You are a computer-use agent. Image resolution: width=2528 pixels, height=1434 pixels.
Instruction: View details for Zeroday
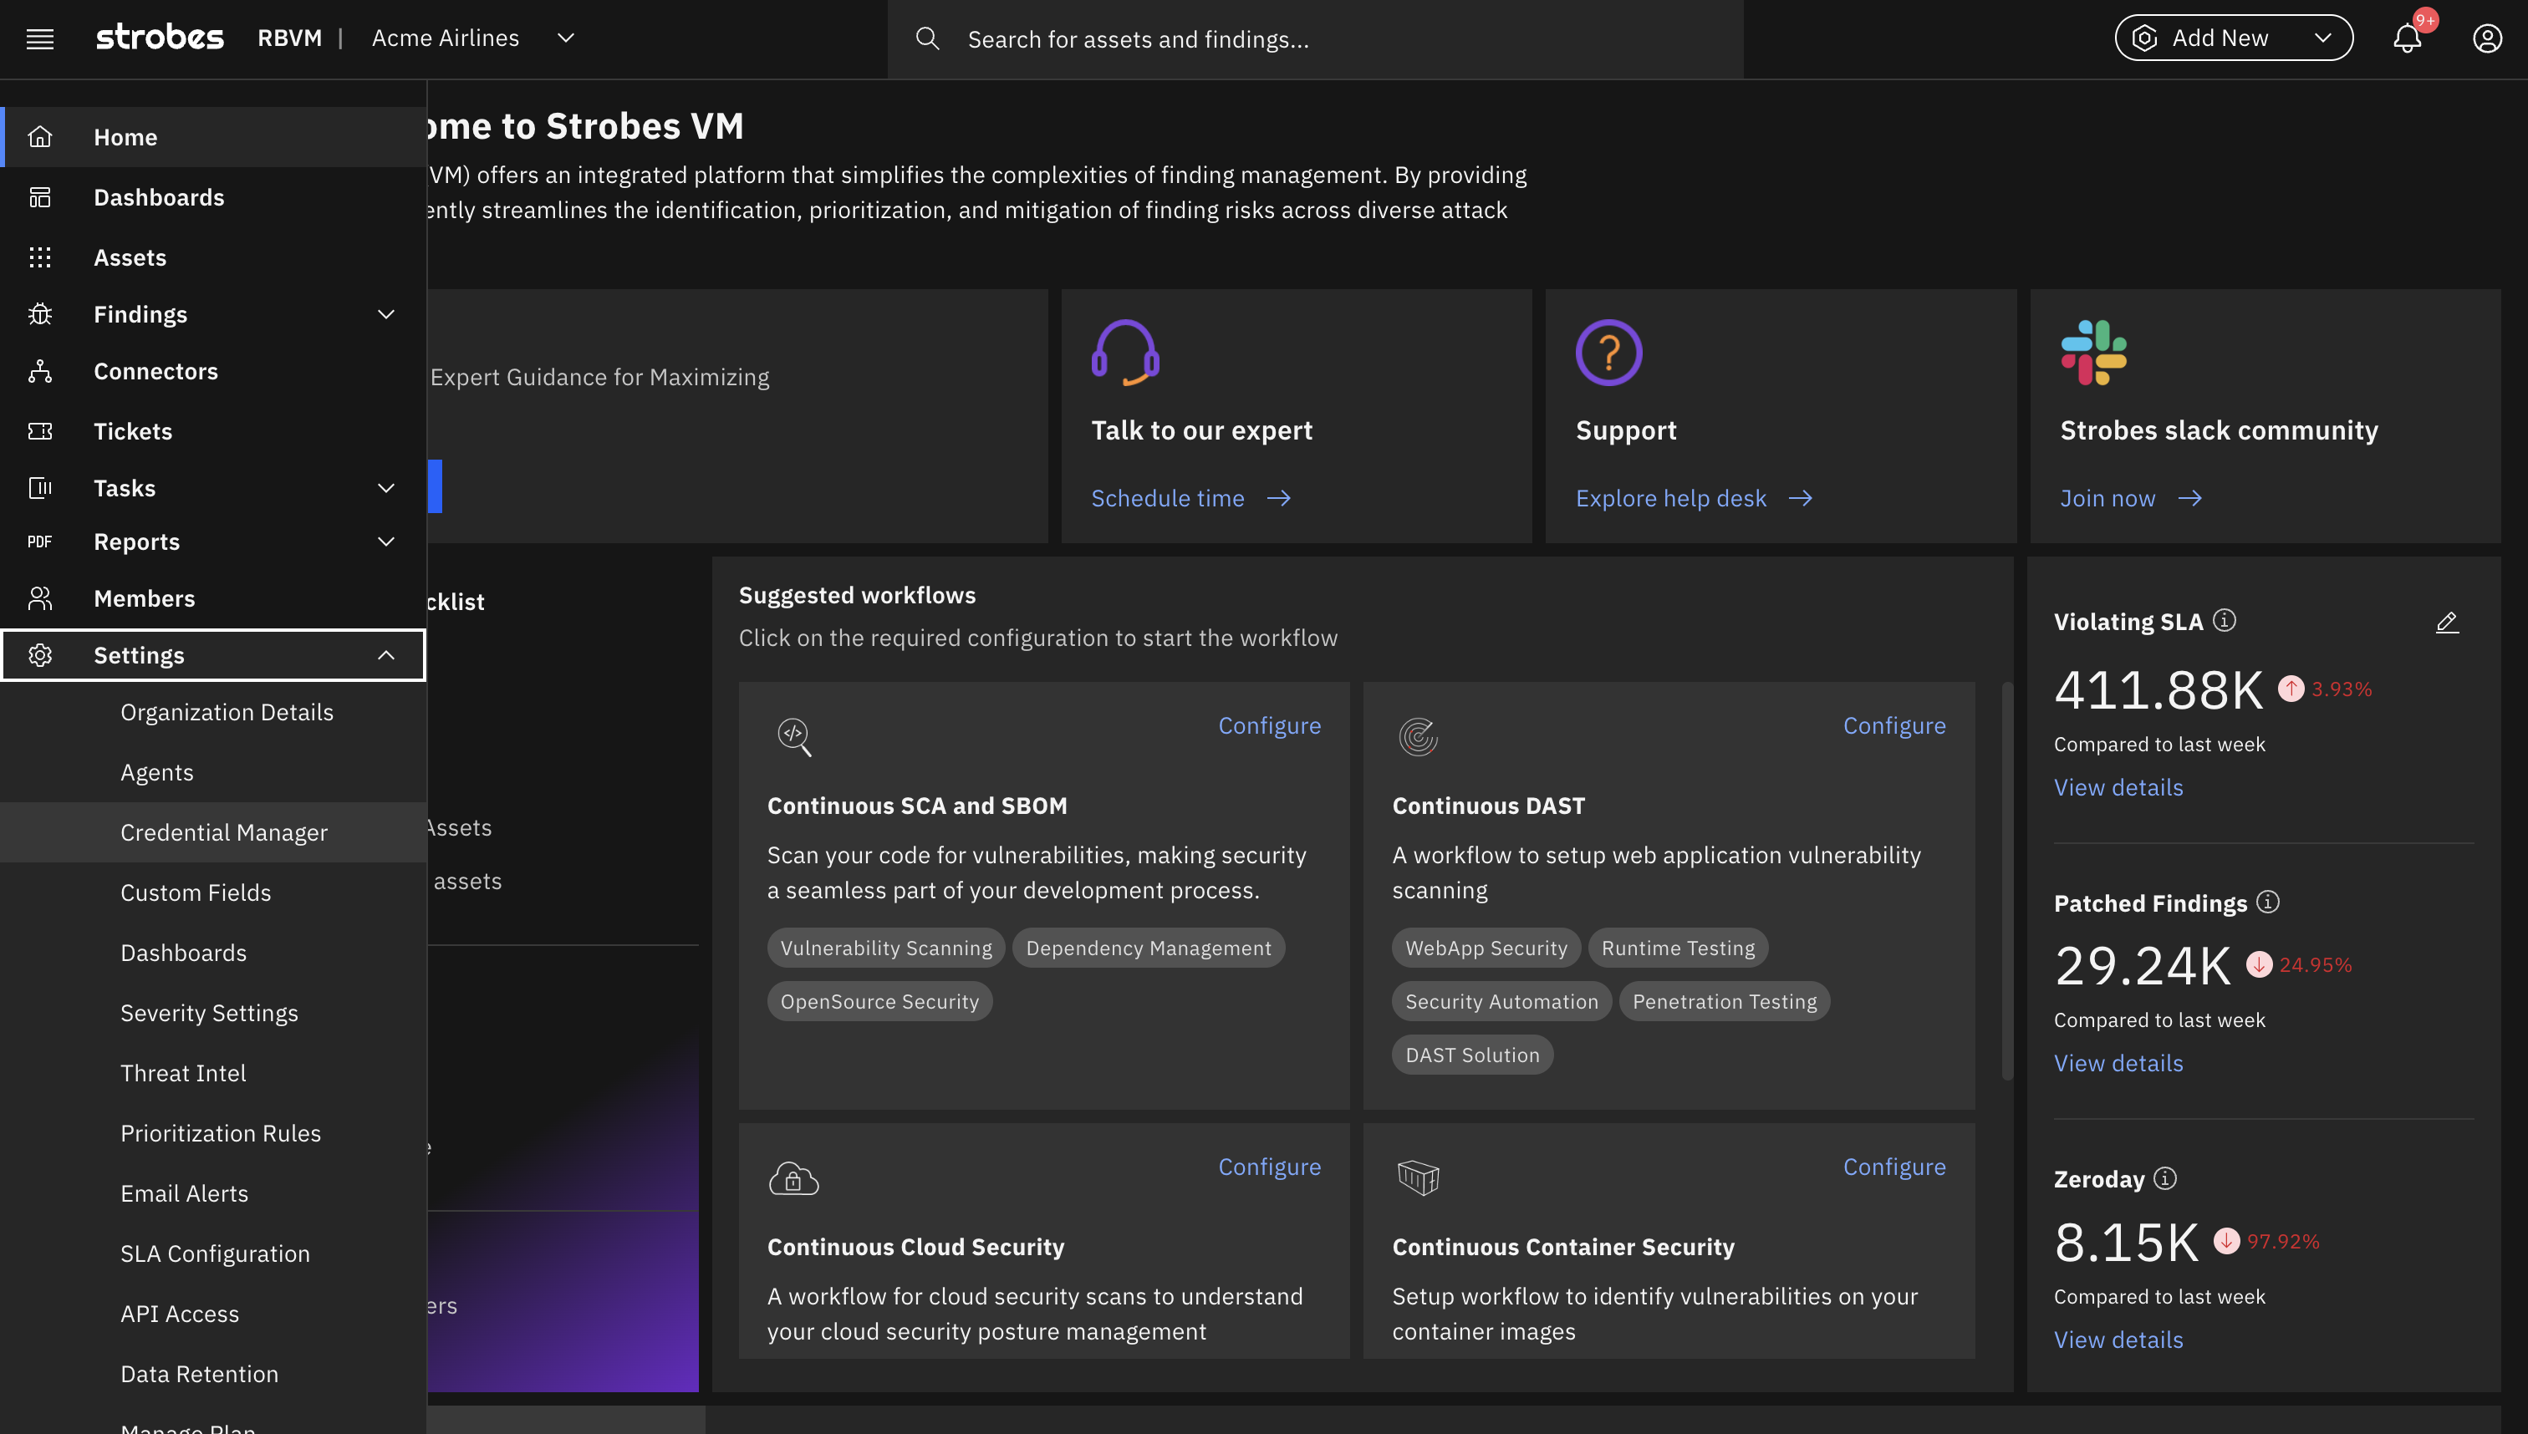coord(2118,1340)
